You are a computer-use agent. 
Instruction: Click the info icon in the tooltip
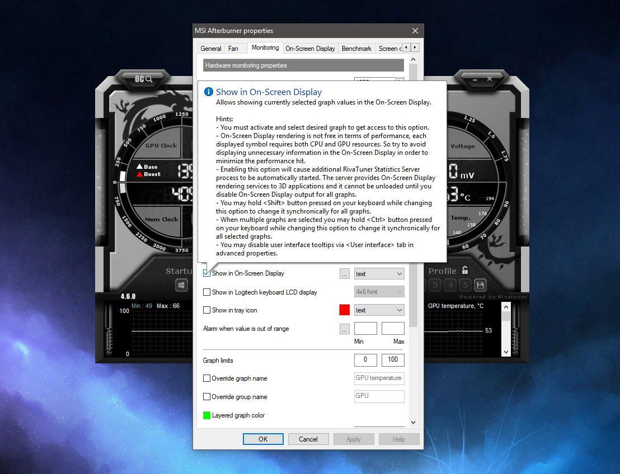pos(208,92)
